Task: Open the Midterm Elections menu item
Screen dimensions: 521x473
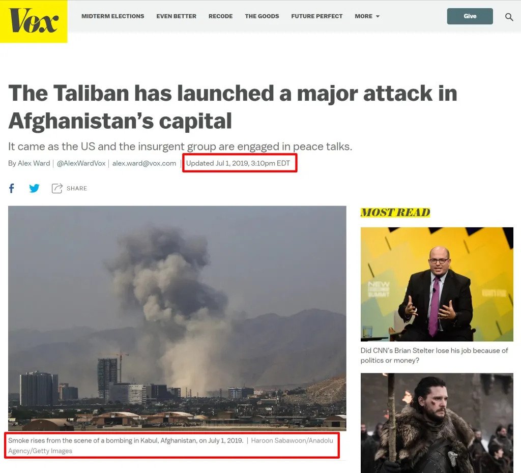Action: point(112,16)
